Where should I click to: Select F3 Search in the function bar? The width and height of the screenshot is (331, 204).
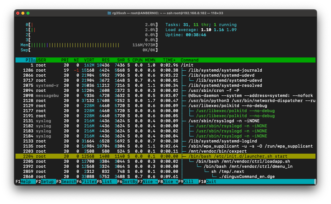(x=66, y=181)
